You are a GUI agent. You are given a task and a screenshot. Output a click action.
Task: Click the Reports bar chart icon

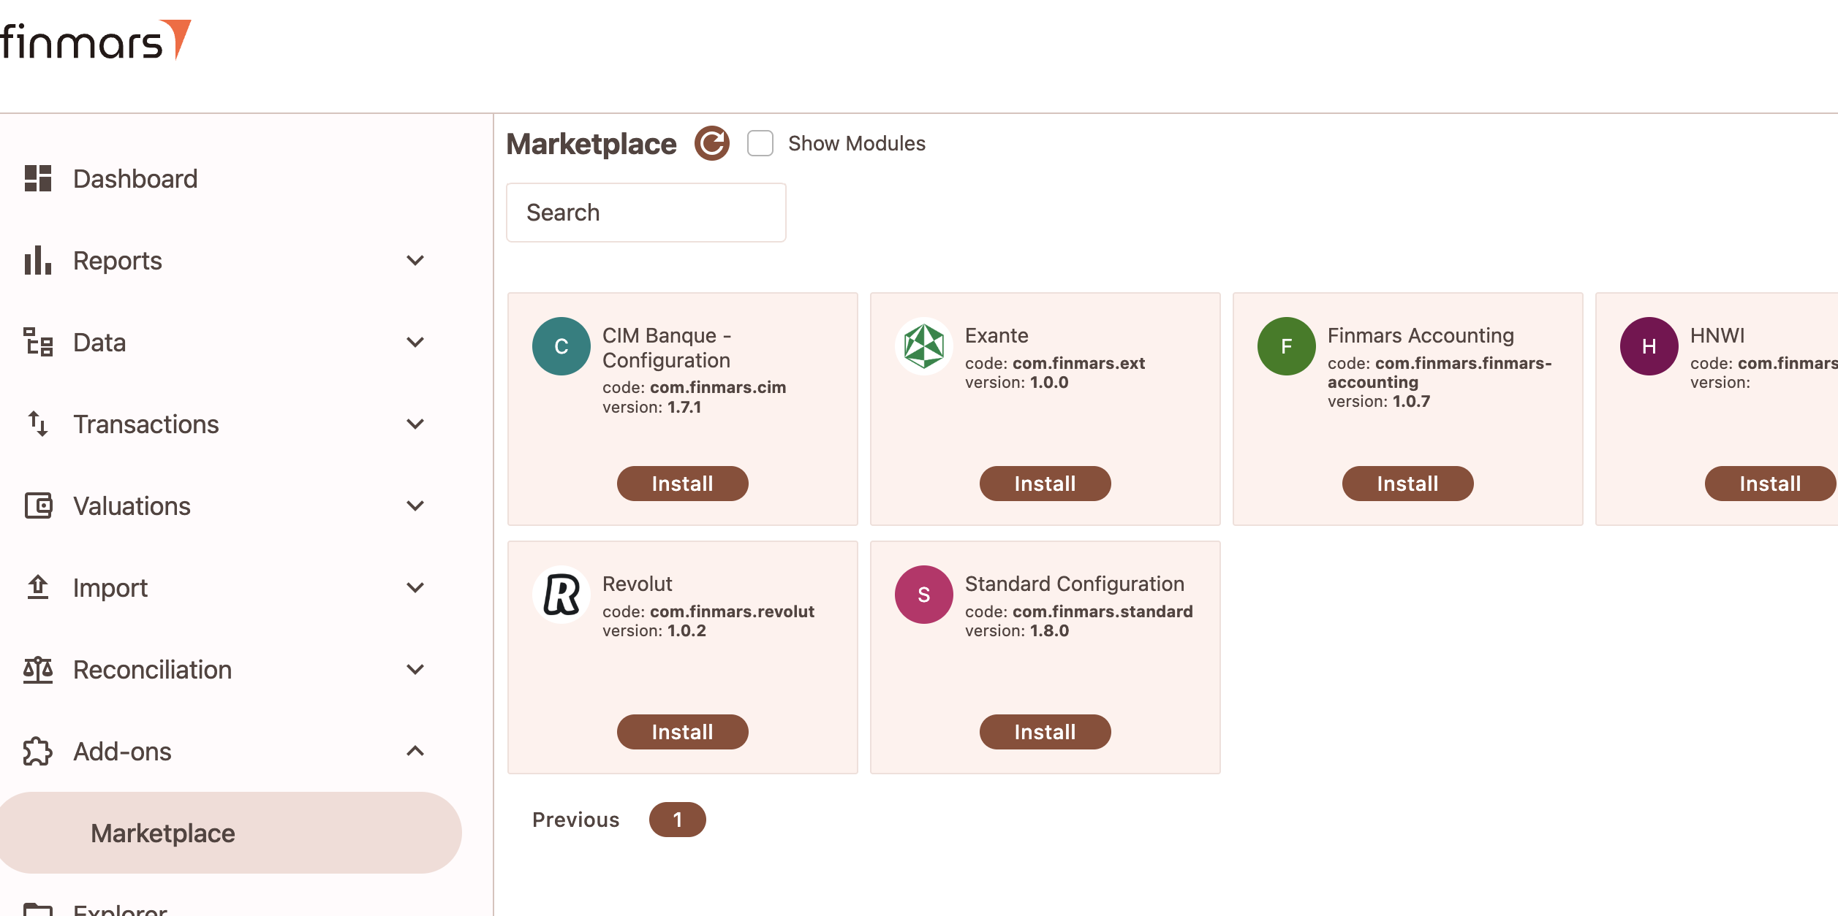[38, 260]
